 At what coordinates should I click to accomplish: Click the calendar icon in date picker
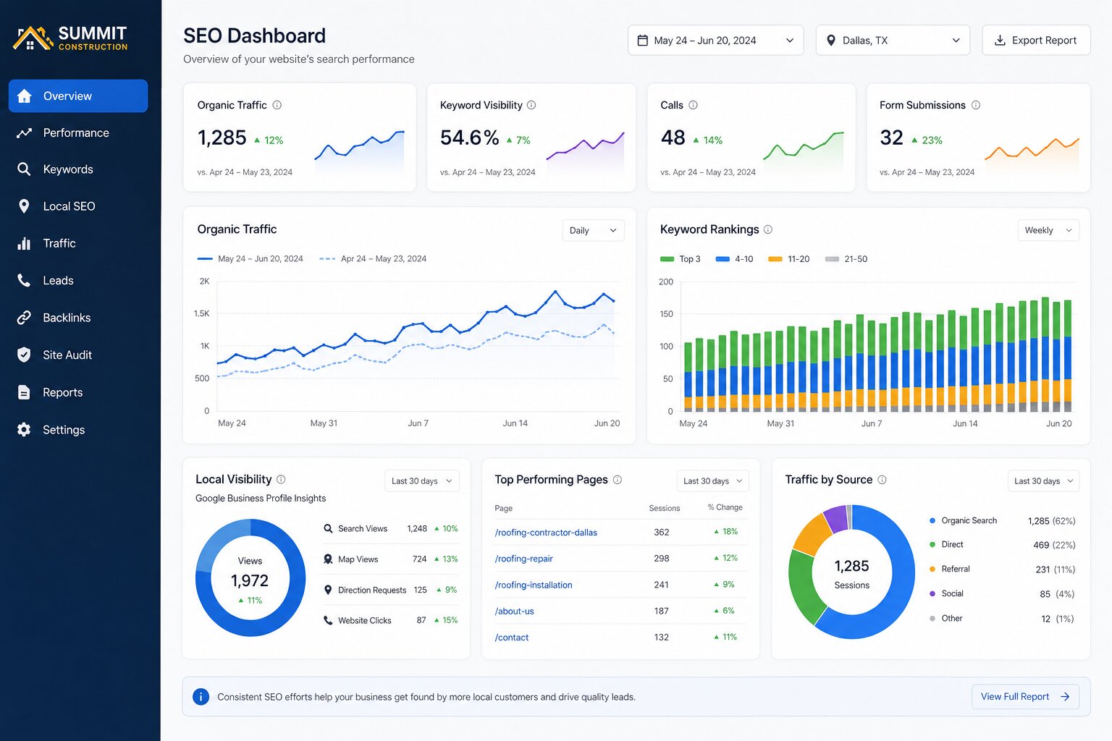[x=642, y=41]
